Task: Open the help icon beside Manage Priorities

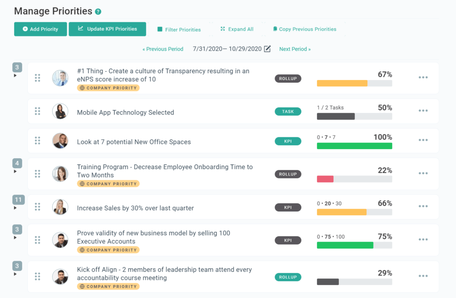Action: pyautogui.click(x=97, y=11)
